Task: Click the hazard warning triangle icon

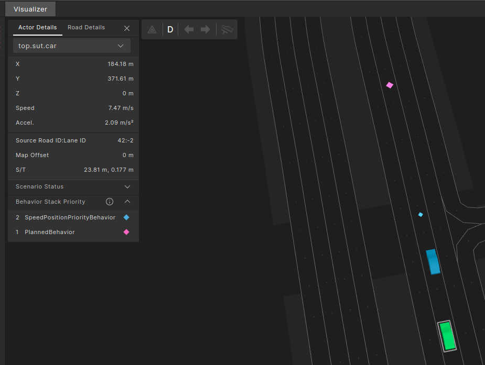Action: click(152, 30)
